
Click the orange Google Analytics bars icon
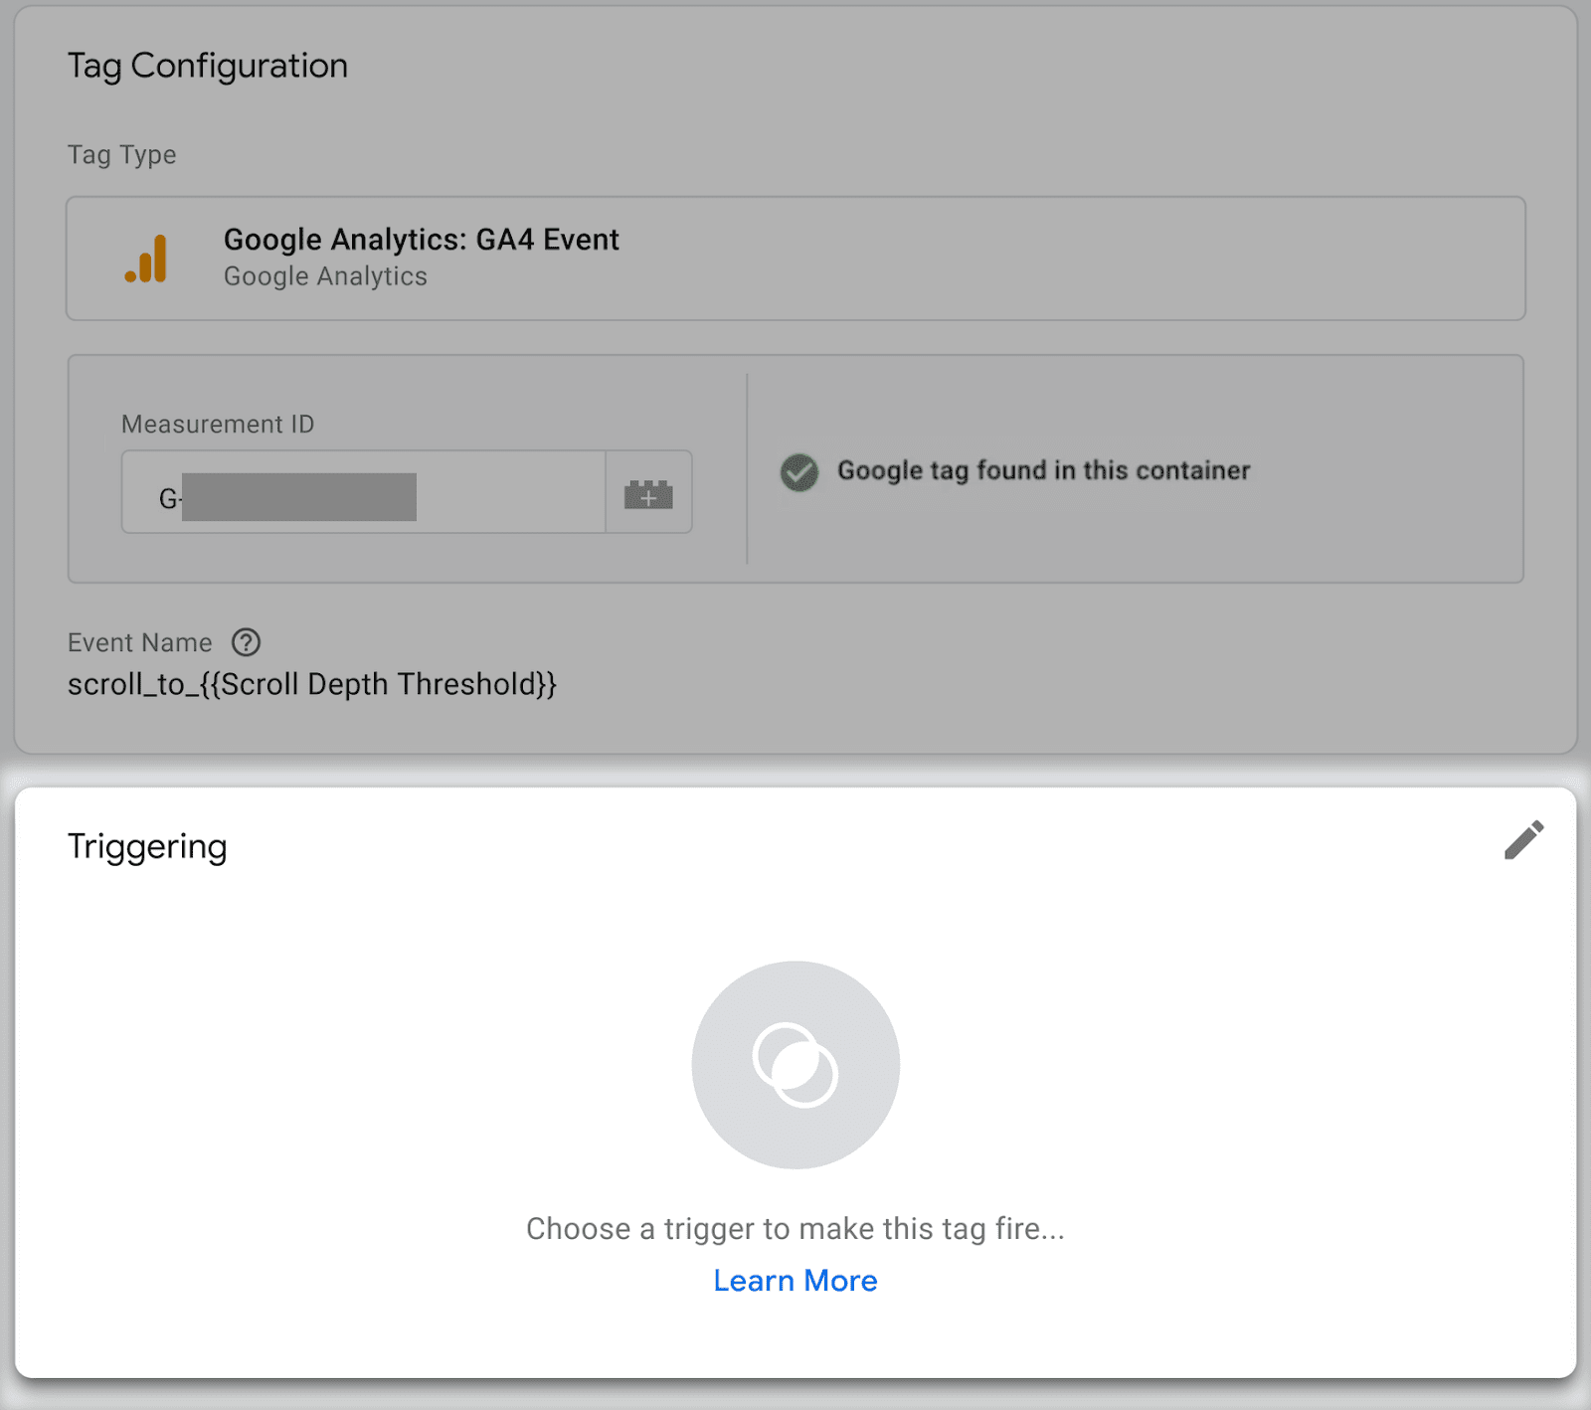147,258
